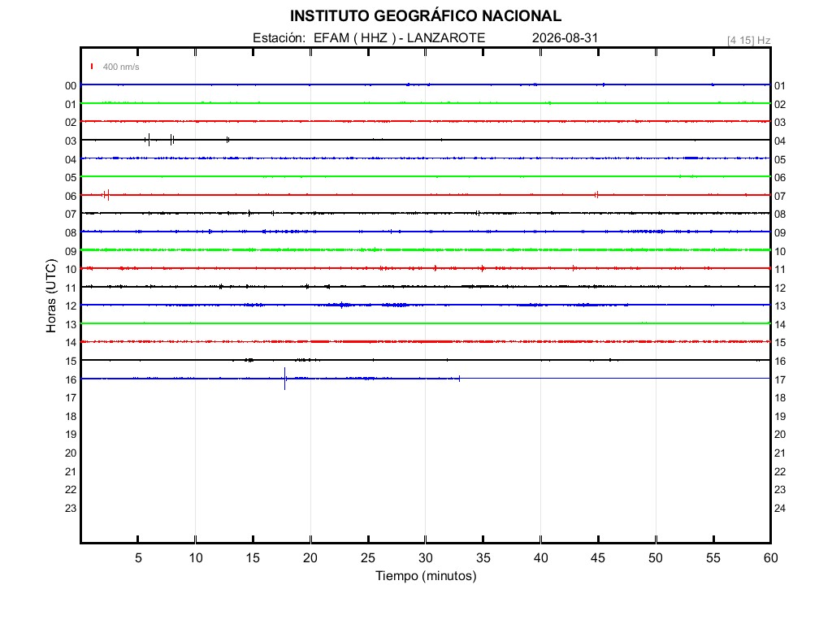The width and height of the screenshot is (832, 624).
Task: Click the Tiempo (minutos) axis title
Action: tap(426, 576)
